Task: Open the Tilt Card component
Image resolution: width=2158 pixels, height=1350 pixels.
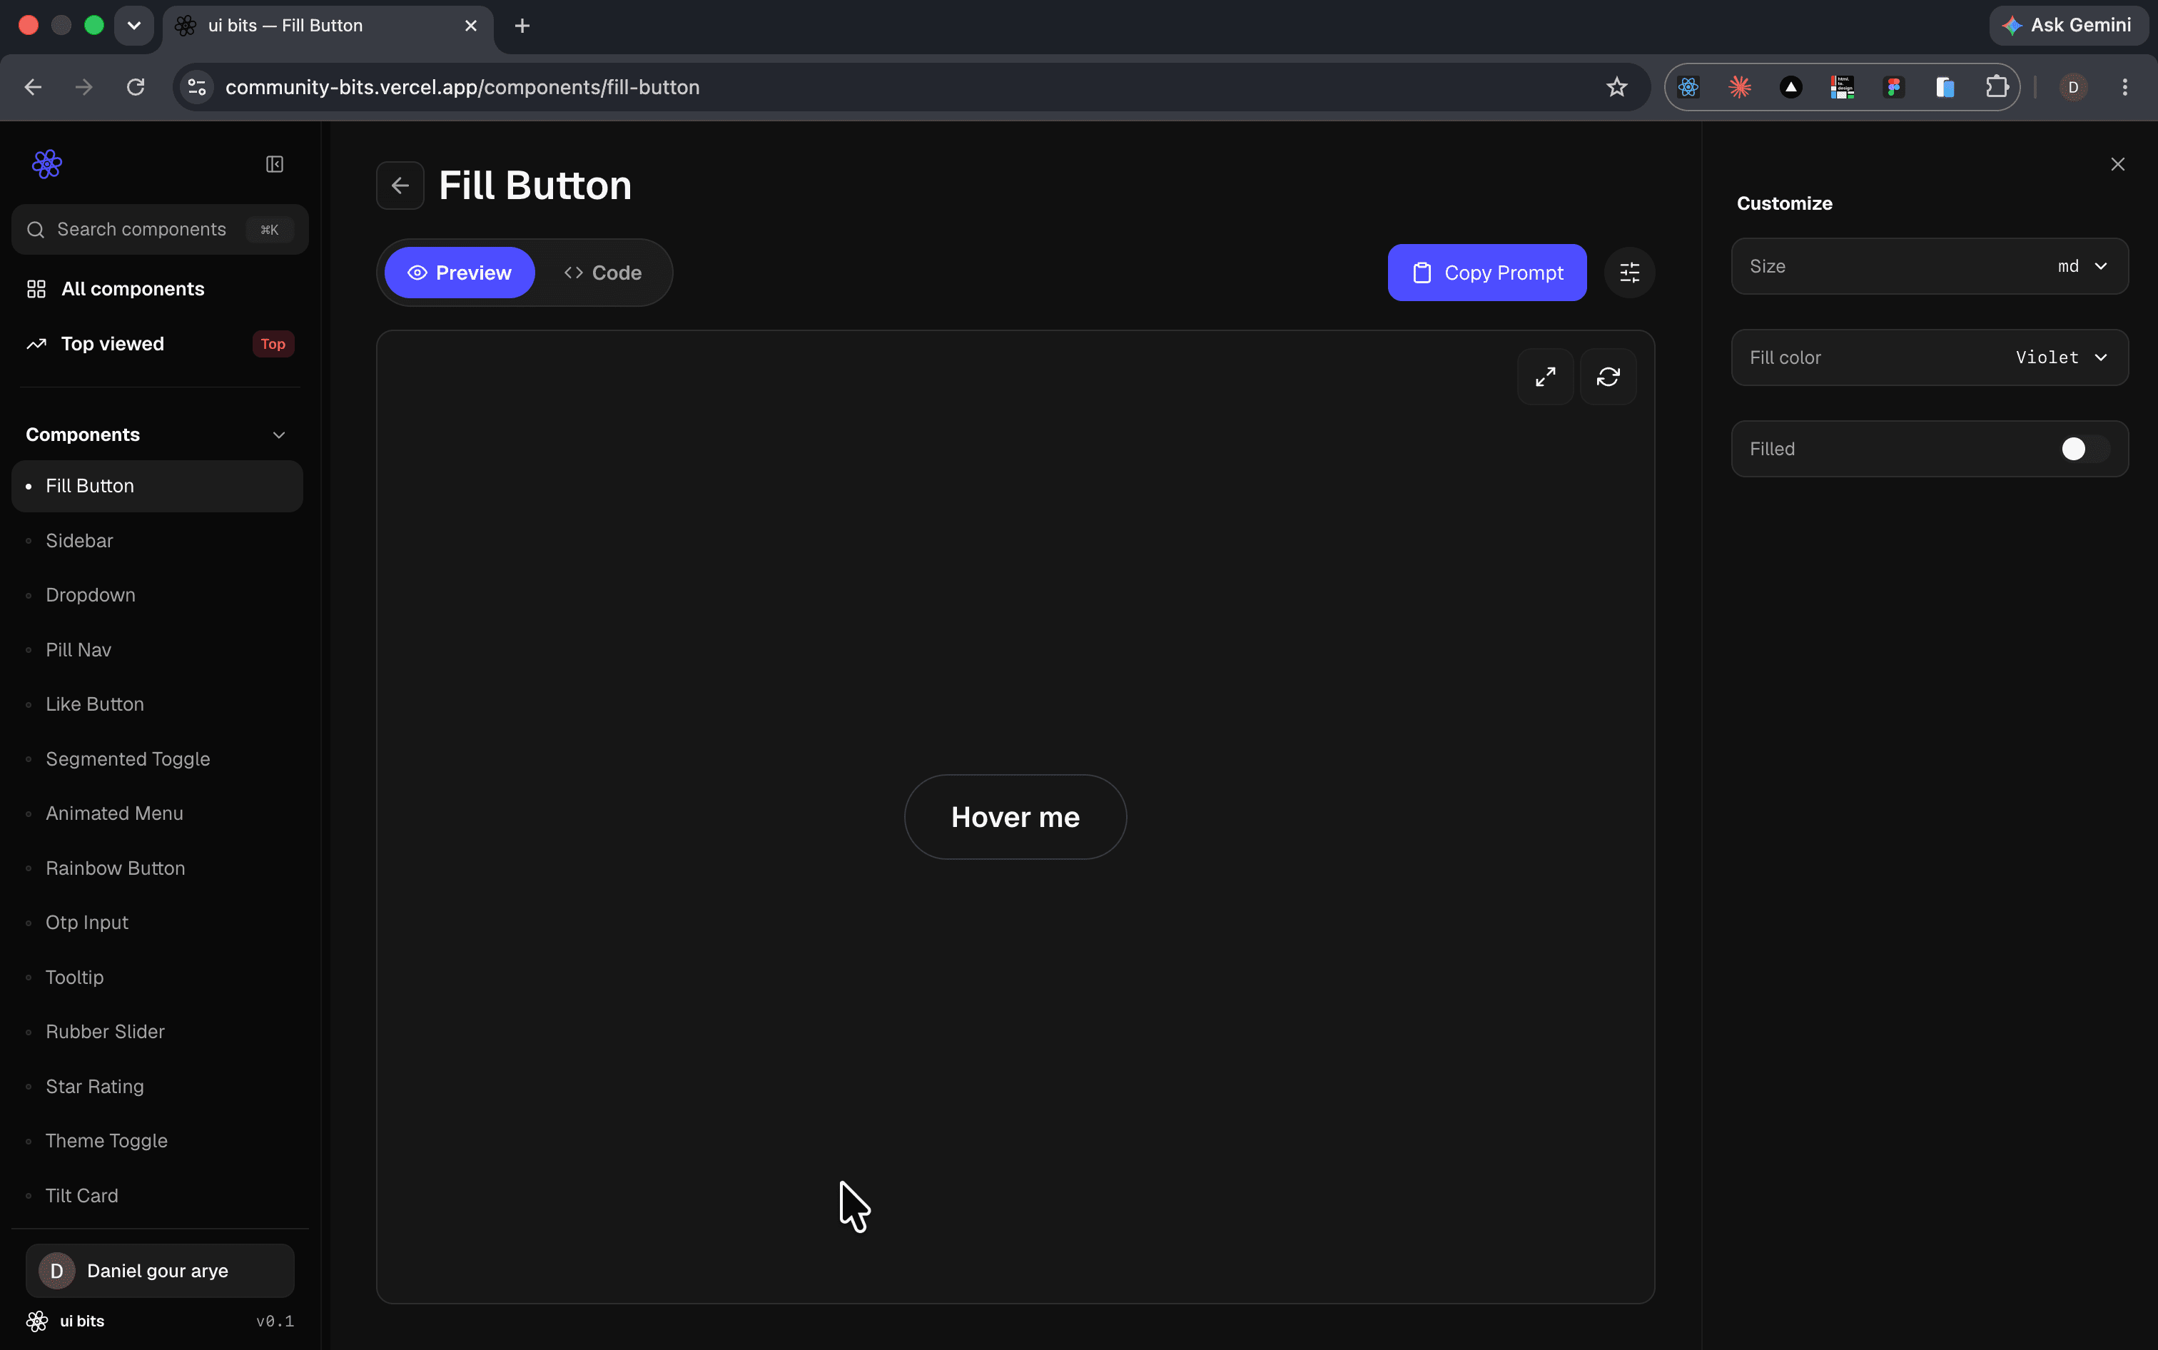Action: point(157,1196)
